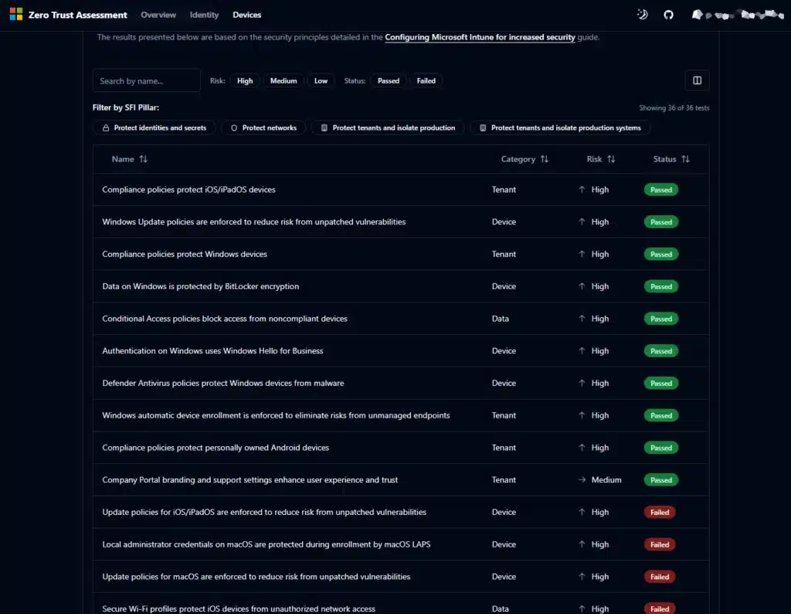The width and height of the screenshot is (791, 614).
Task: Sort the Status column via arrows
Action: tap(686, 159)
